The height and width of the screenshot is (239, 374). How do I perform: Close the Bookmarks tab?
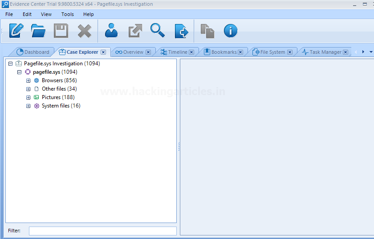(240, 52)
